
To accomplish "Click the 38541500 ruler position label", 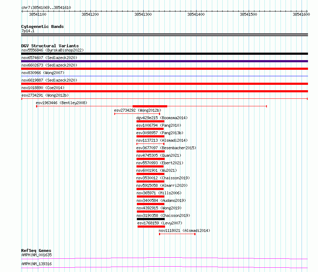I will pos(248,14).
